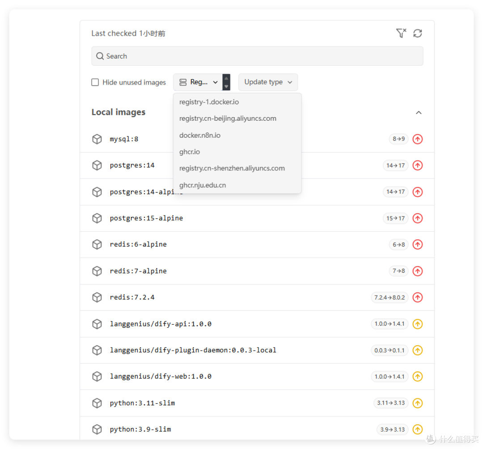Enable the Hide unused images checkbox
This screenshot has width=483, height=449.
(95, 82)
